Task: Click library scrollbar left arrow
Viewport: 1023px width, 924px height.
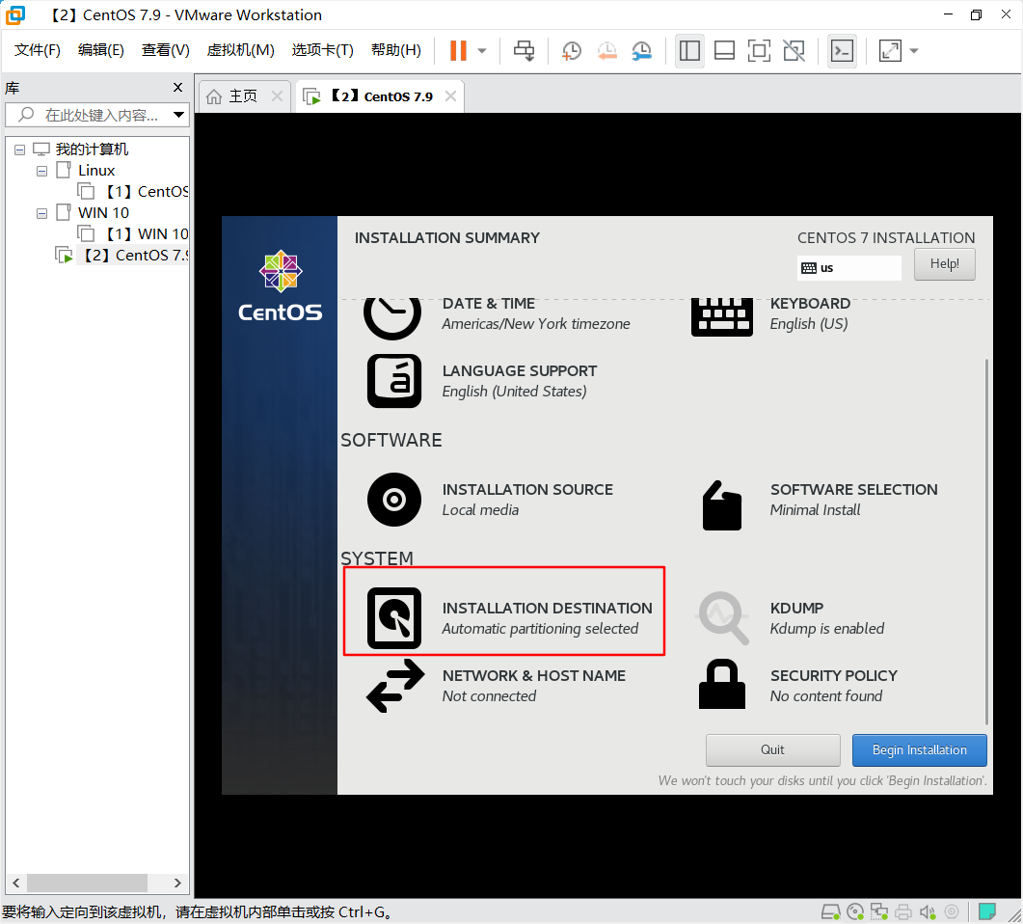Action: point(16,883)
